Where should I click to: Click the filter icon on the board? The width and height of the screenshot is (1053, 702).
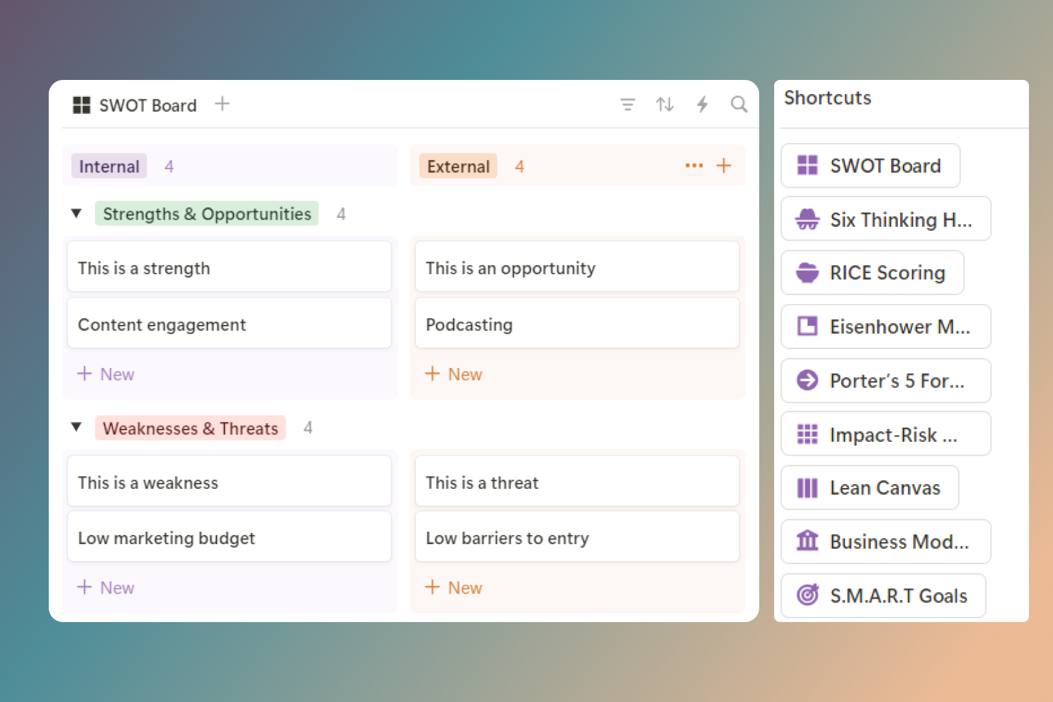(627, 104)
